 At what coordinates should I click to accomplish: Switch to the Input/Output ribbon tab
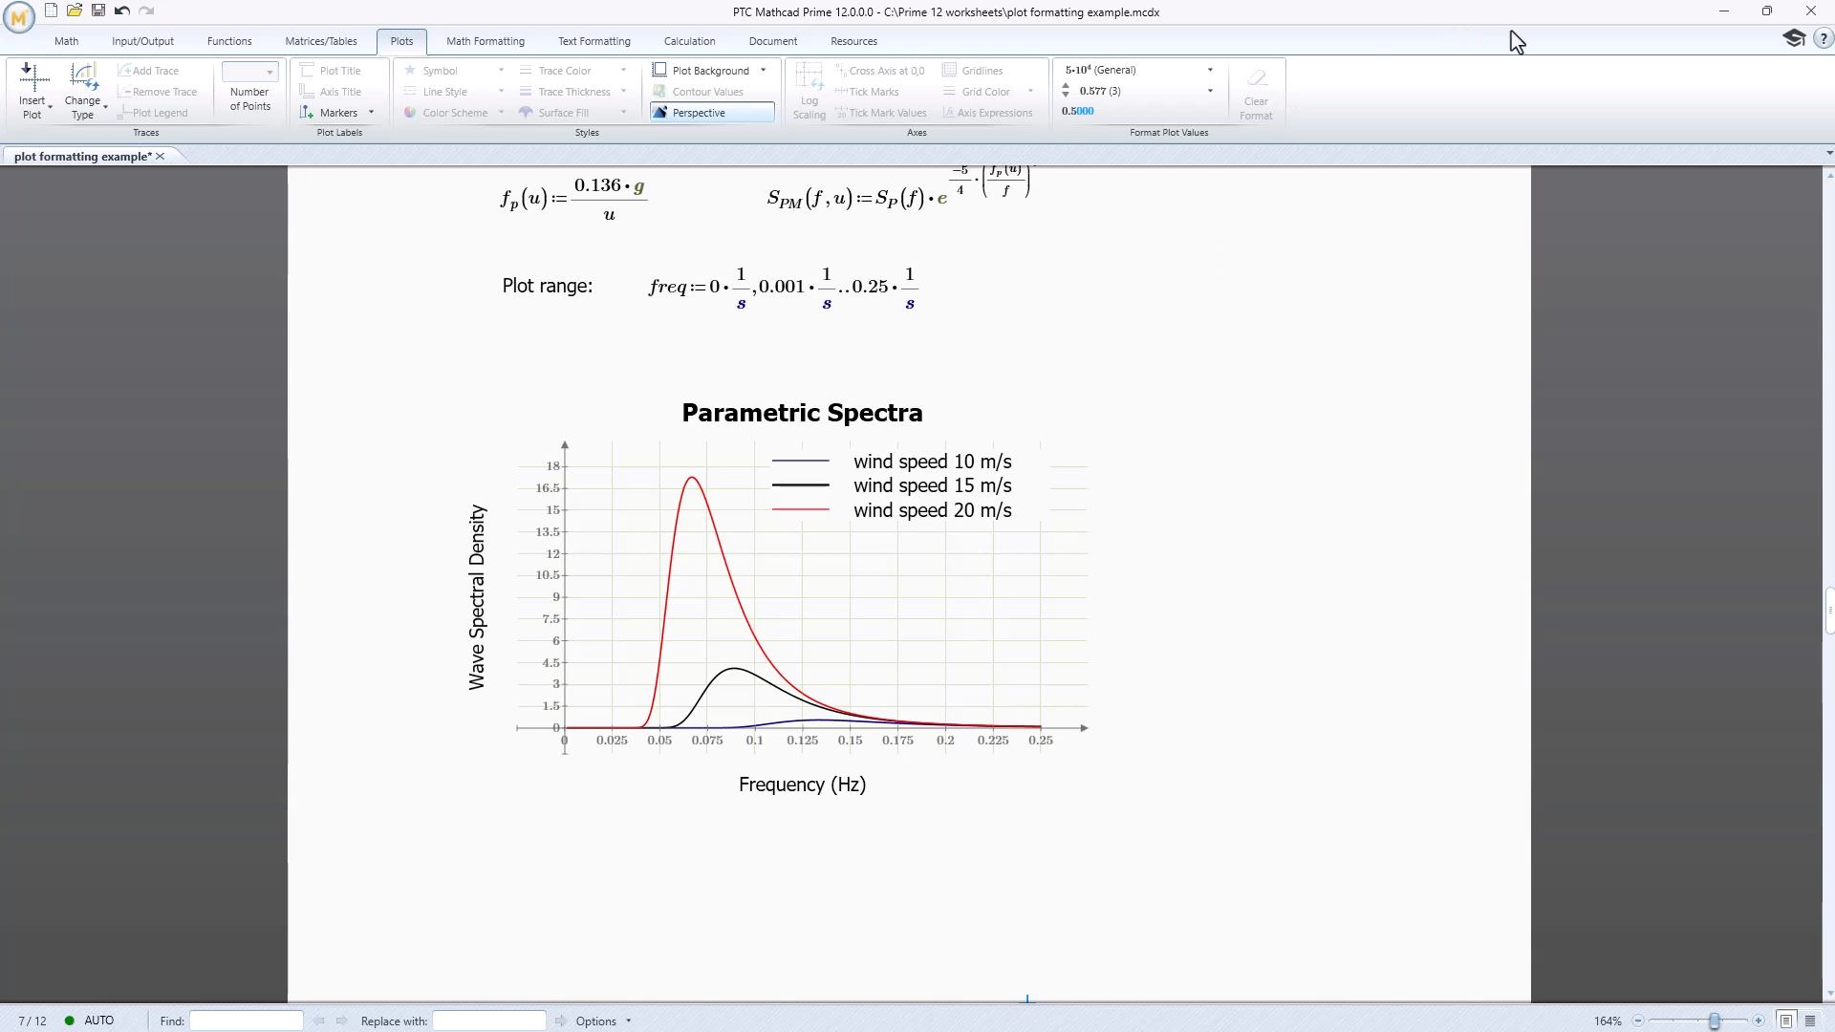(142, 41)
